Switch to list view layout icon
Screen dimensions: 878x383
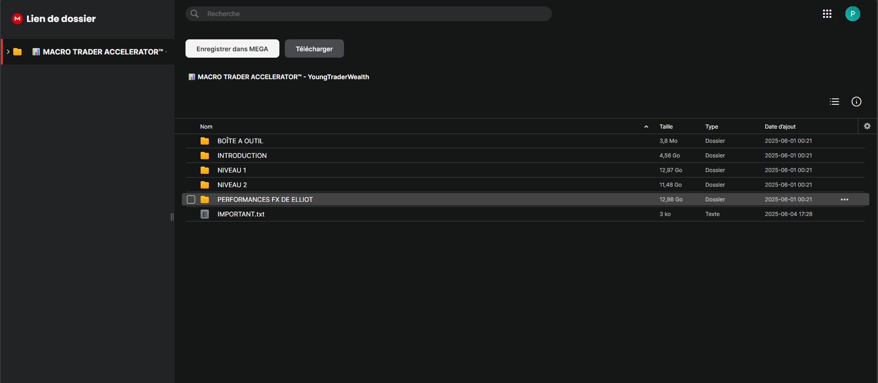point(834,102)
